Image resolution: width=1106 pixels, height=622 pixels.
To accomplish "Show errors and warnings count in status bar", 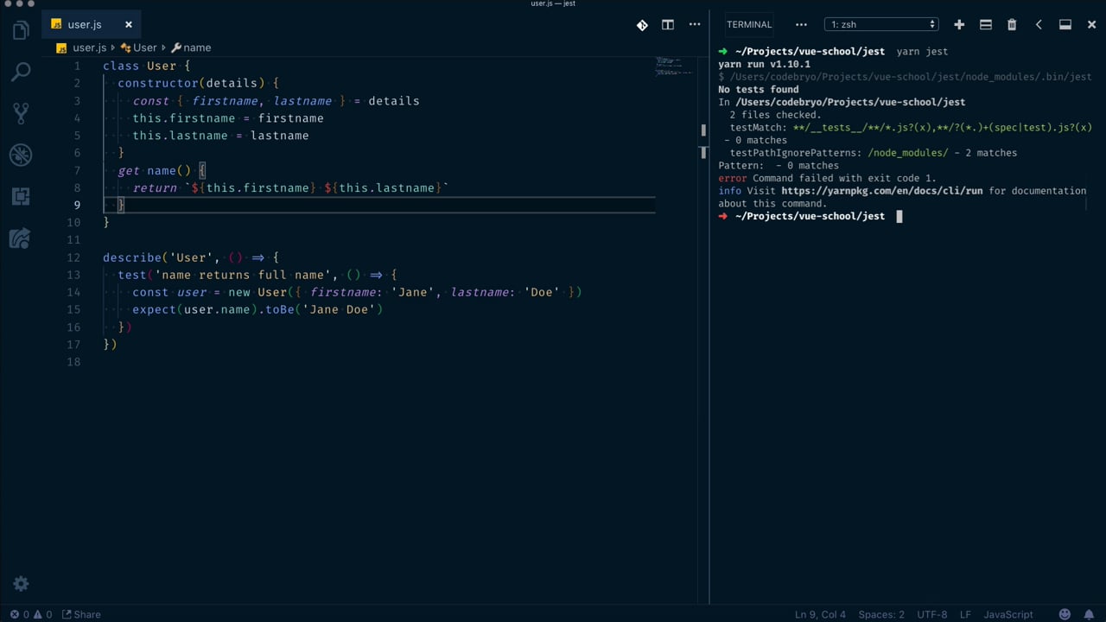I will 31,614.
